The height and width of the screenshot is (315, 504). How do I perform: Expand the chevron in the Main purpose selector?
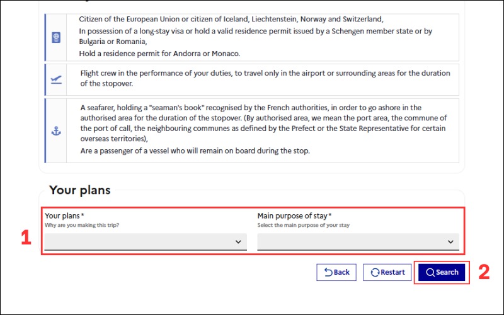point(450,242)
